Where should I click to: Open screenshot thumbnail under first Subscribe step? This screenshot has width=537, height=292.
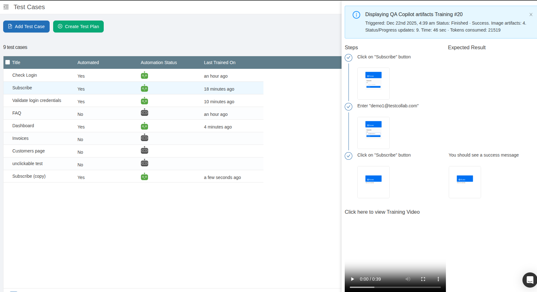tap(373, 84)
